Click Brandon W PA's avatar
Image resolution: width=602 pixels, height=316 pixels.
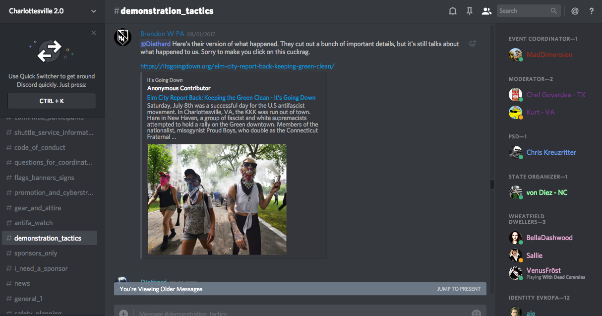122,38
